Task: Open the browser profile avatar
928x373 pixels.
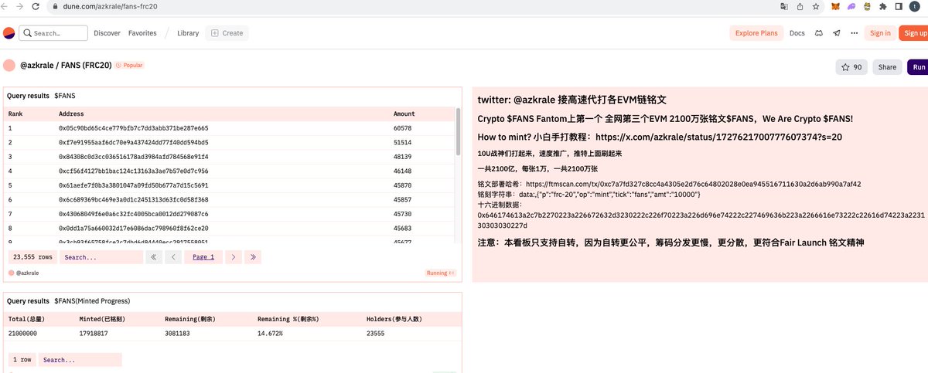Action: 916,6
